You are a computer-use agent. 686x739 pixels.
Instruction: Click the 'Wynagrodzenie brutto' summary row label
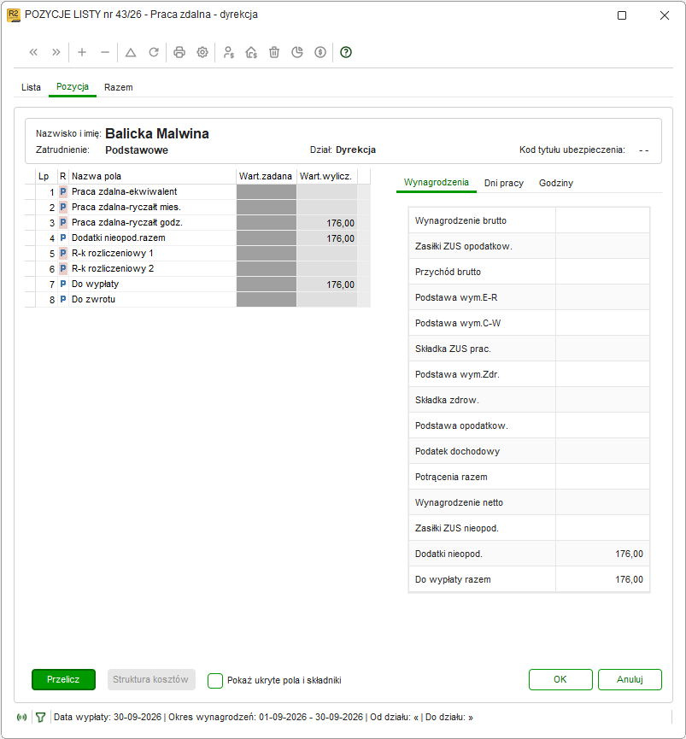460,220
